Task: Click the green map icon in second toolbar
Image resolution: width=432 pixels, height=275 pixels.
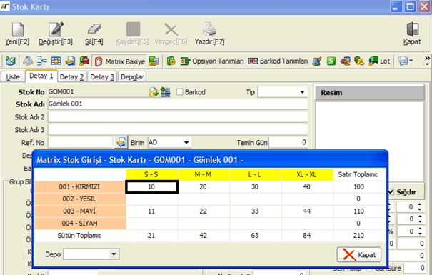Action: pos(10,61)
